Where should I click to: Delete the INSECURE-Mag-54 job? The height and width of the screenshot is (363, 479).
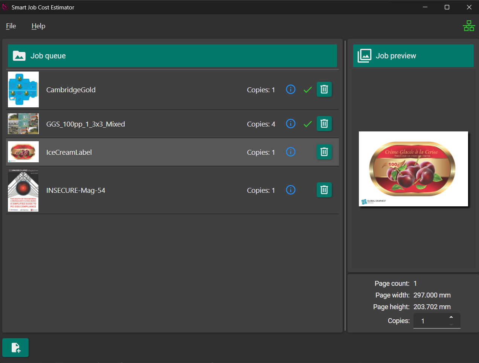click(324, 190)
